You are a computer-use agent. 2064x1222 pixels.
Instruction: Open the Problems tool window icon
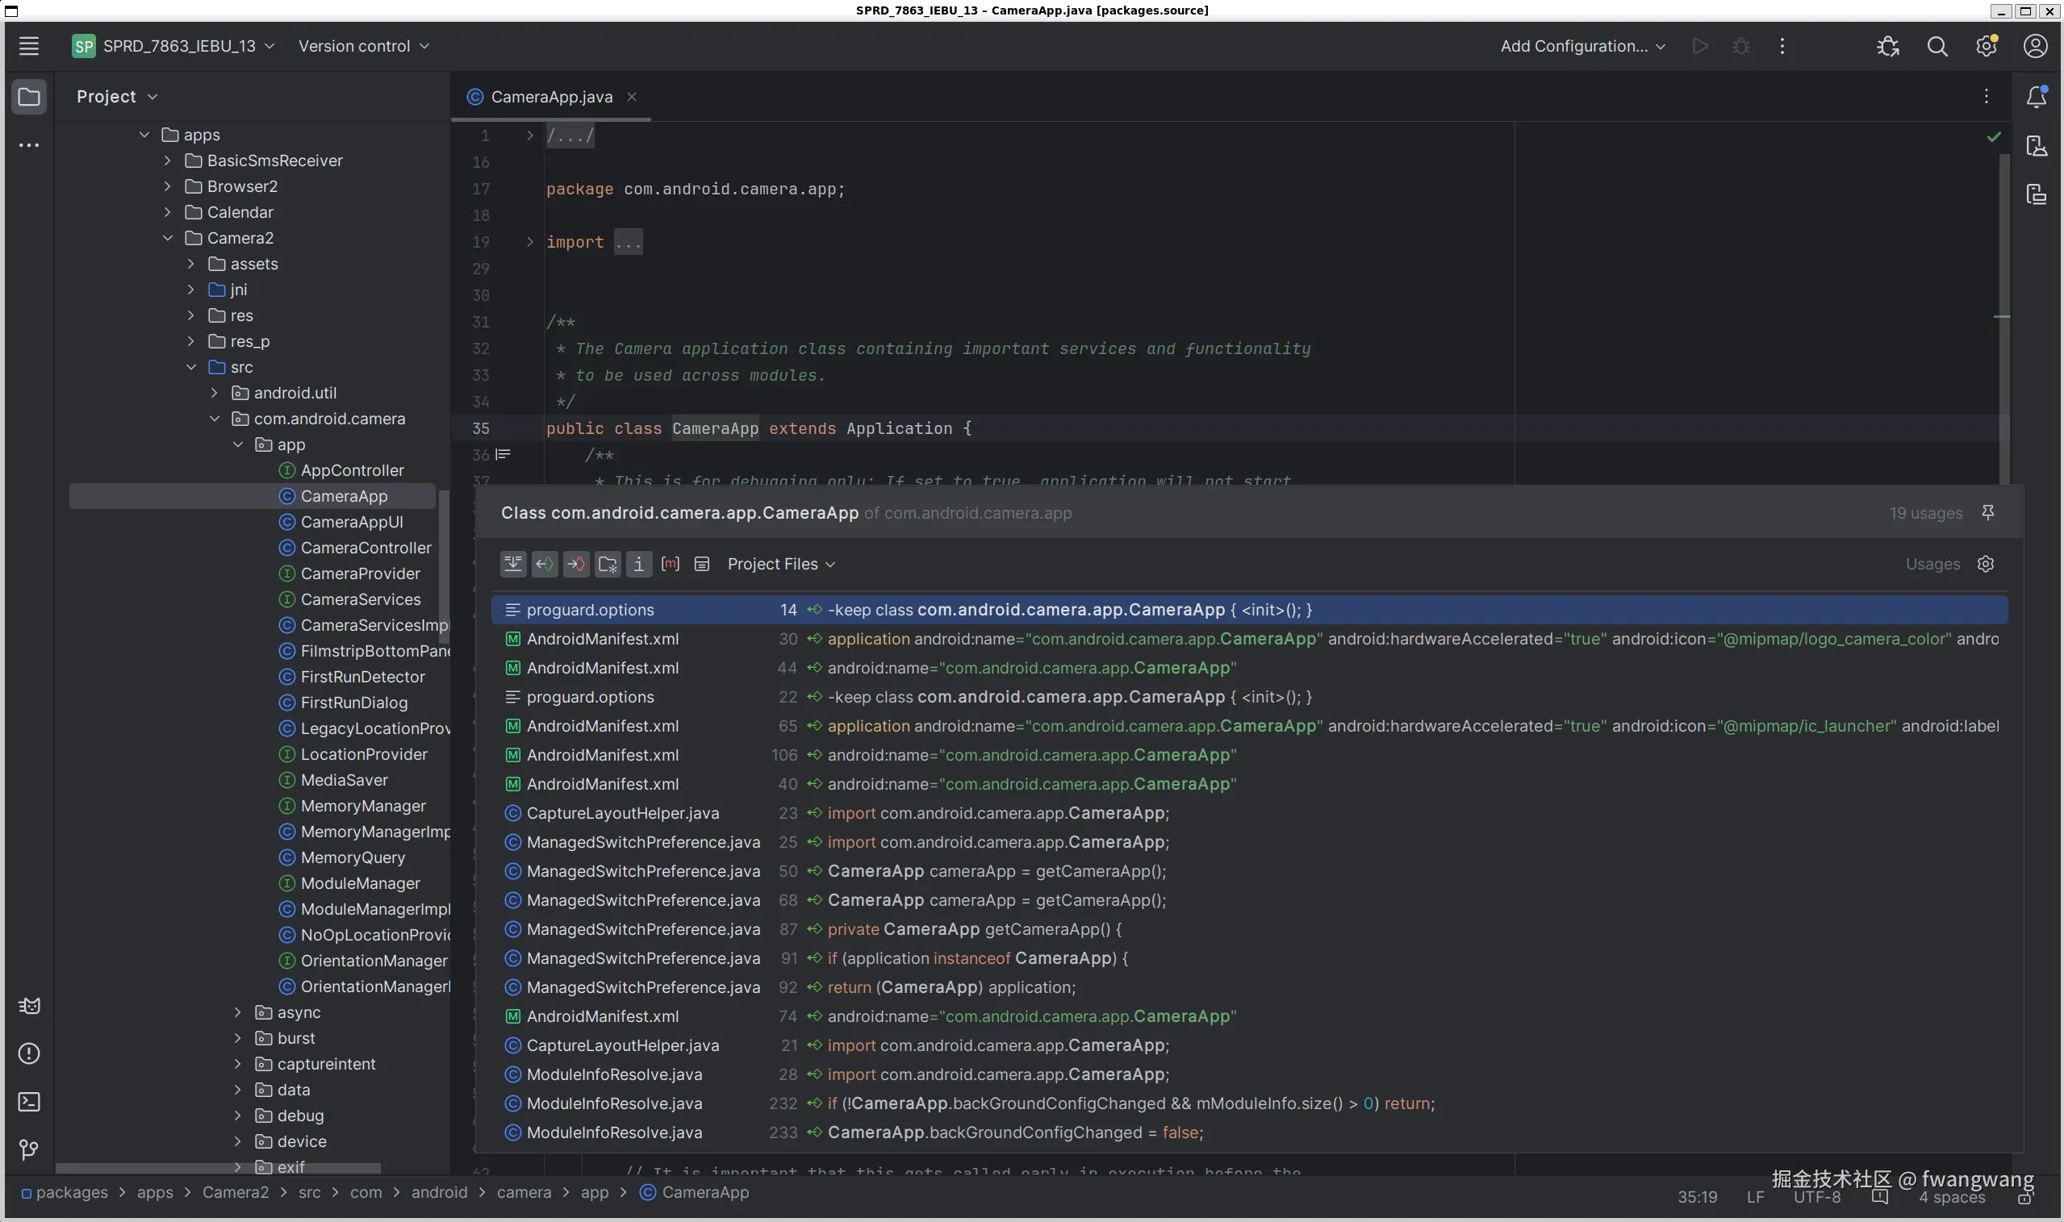[29, 1053]
